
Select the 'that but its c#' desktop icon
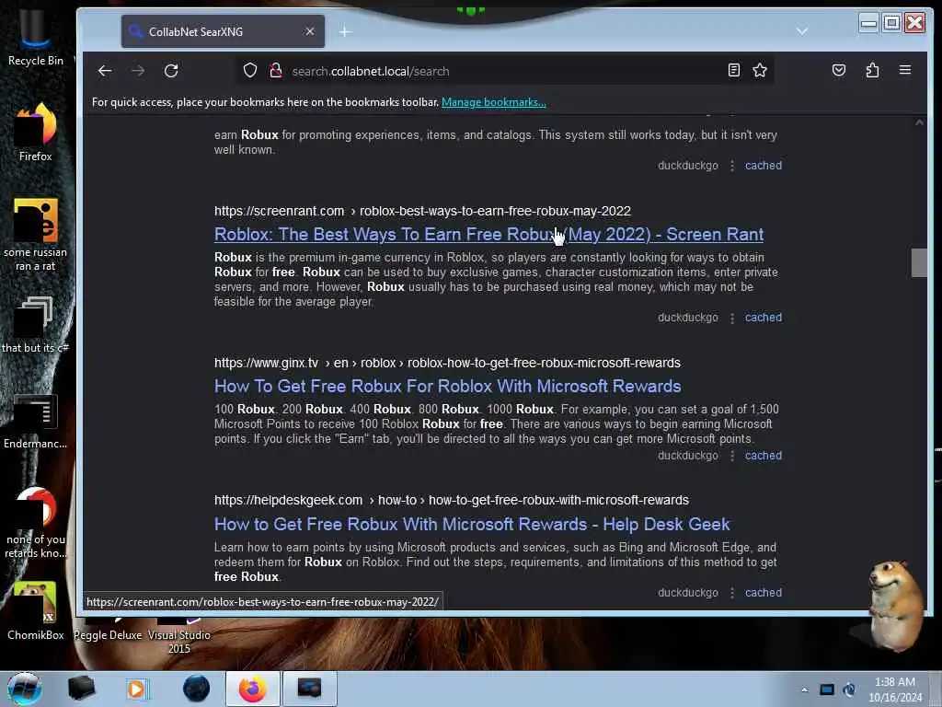36,325
